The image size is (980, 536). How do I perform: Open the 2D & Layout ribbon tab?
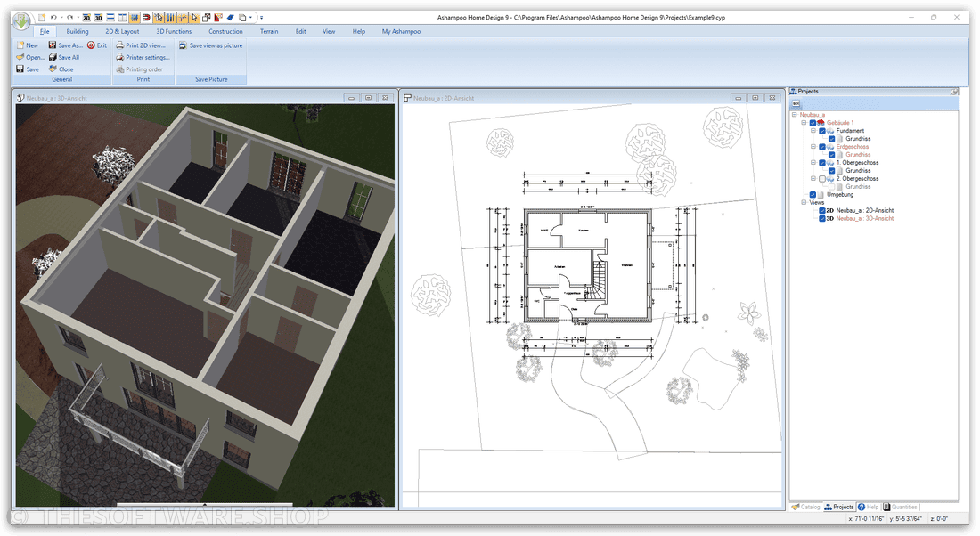(122, 31)
